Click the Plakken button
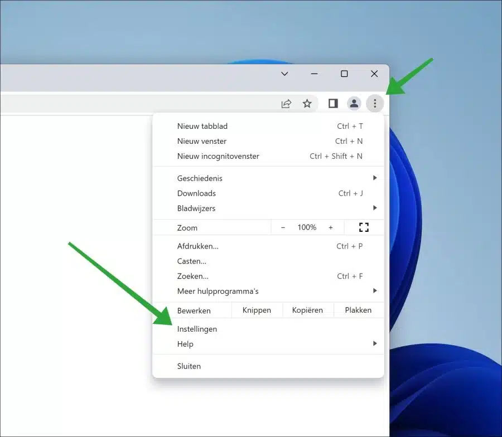This screenshot has width=502, height=437. [x=358, y=310]
